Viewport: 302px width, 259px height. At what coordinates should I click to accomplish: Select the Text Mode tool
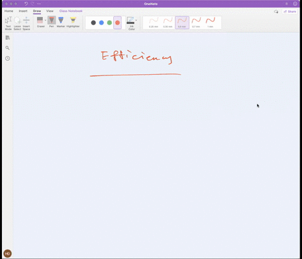pos(8,23)
